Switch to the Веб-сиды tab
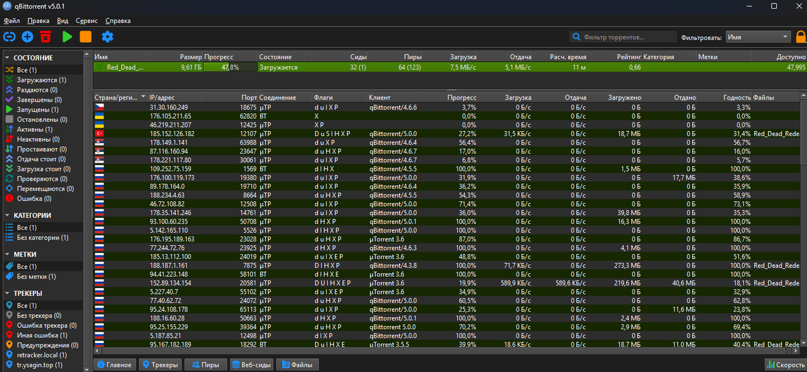This screenshot has height=372, width=807. click(x=252, y=364)
